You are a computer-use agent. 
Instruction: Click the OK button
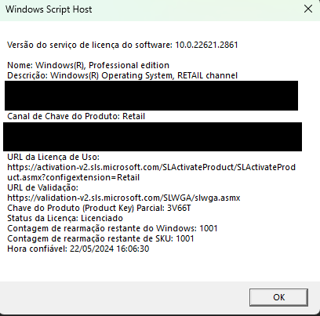[x=278, y=297]
